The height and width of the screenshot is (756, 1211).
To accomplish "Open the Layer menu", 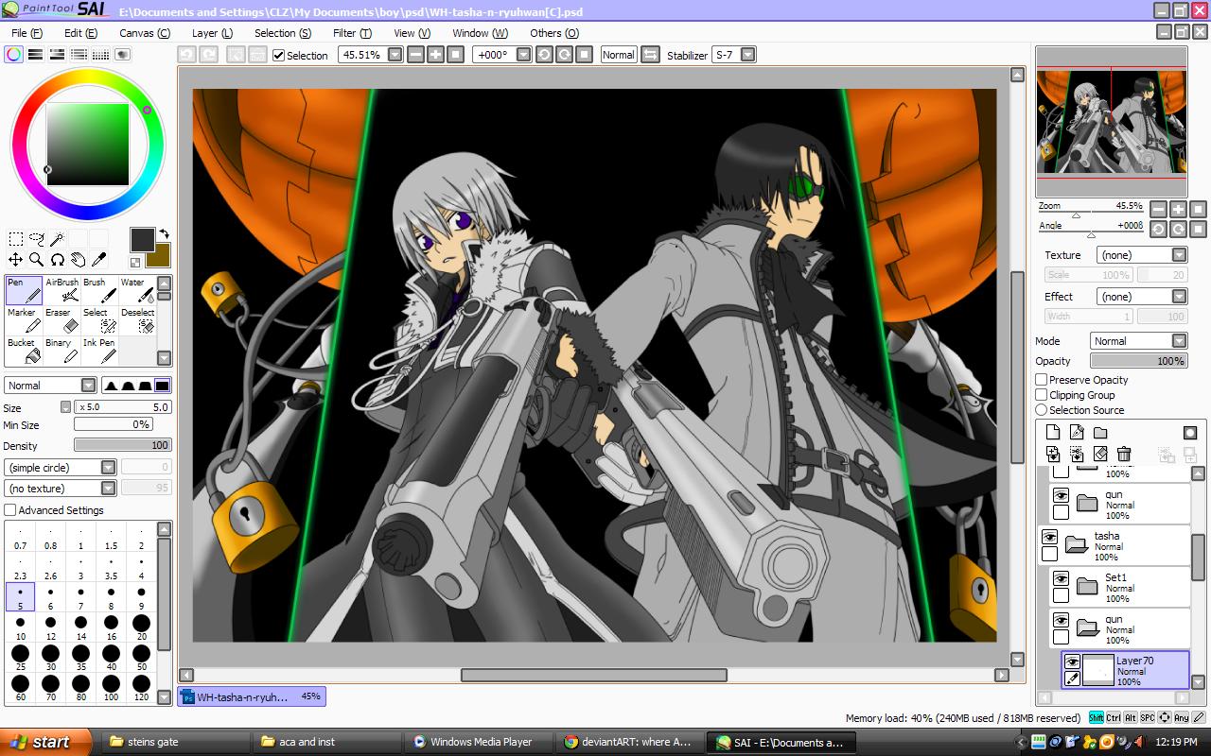I will [213, 33].
